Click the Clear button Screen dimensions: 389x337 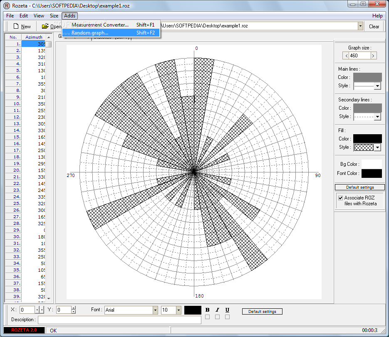click(374, 27)
